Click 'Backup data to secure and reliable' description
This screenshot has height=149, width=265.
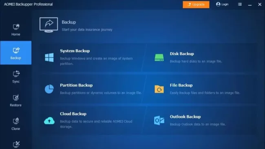(96, 124)
